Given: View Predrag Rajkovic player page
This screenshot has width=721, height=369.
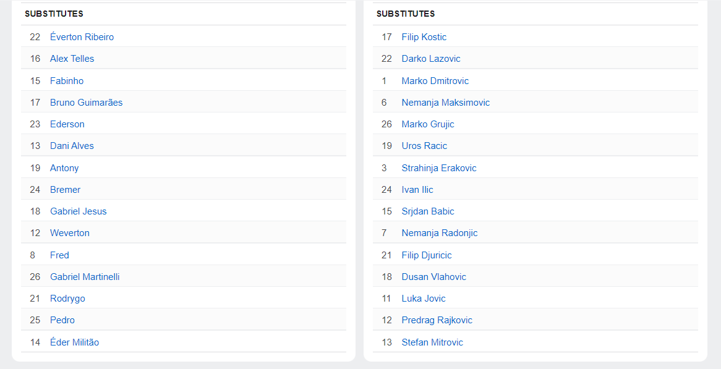Looking at the screenshot, I should (437, 320).
